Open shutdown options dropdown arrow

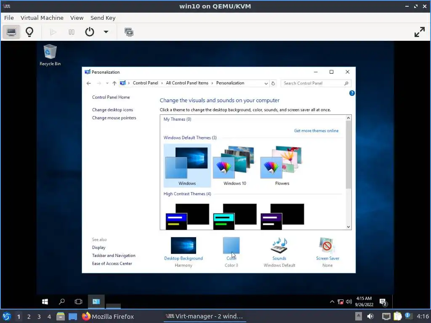click(x=106, y=32)
